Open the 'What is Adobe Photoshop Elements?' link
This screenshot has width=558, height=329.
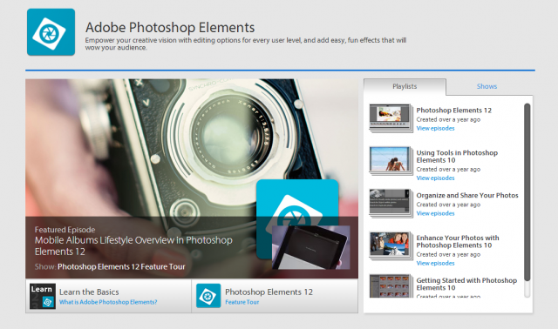(108, 302)
